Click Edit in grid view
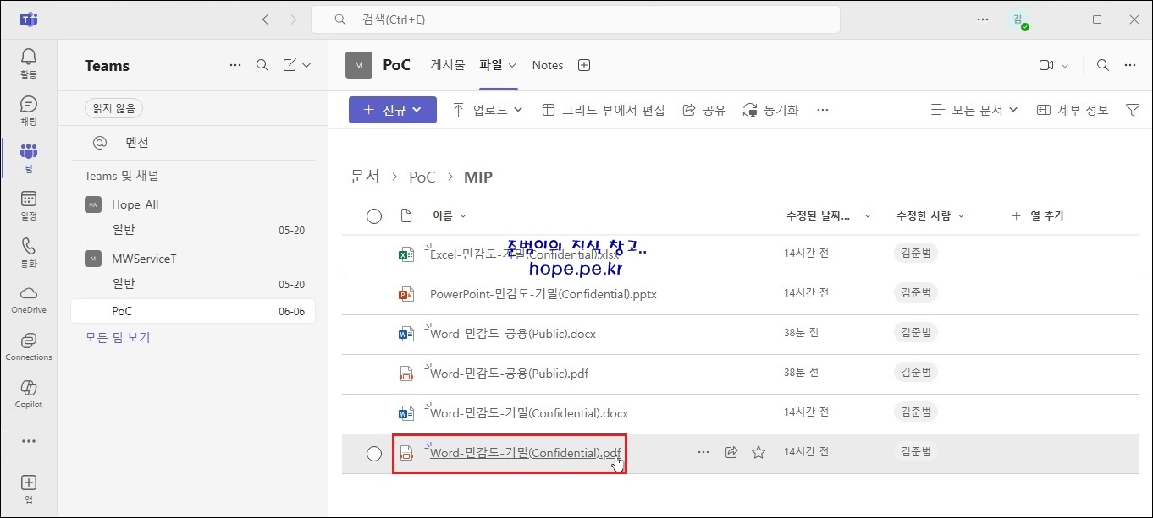 pyautogui.click(x=604, y=110)
